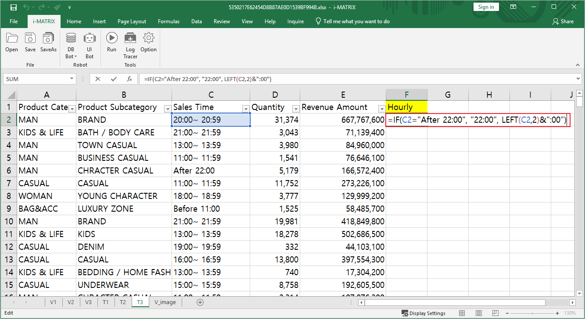The width and height of the screenshot is (585, 319).
Task: Click the Share button
Action: [x=563, y=21]
